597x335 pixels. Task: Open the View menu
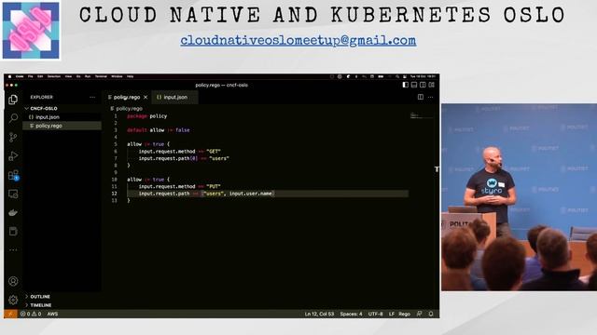tap(68, 76)
